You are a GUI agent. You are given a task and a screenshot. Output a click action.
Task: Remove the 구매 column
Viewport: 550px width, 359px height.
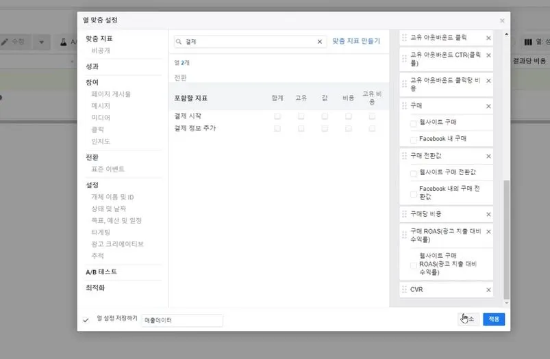488,106
